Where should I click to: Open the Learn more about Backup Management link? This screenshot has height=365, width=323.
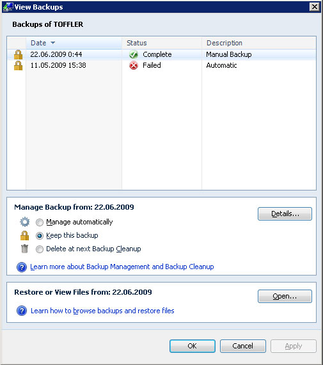point(122,267)
